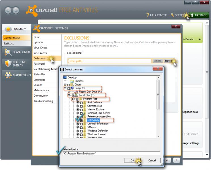This screenshot has height=170, width=211.
Task: Check the VMware checkbox
Action: (81, 127)
